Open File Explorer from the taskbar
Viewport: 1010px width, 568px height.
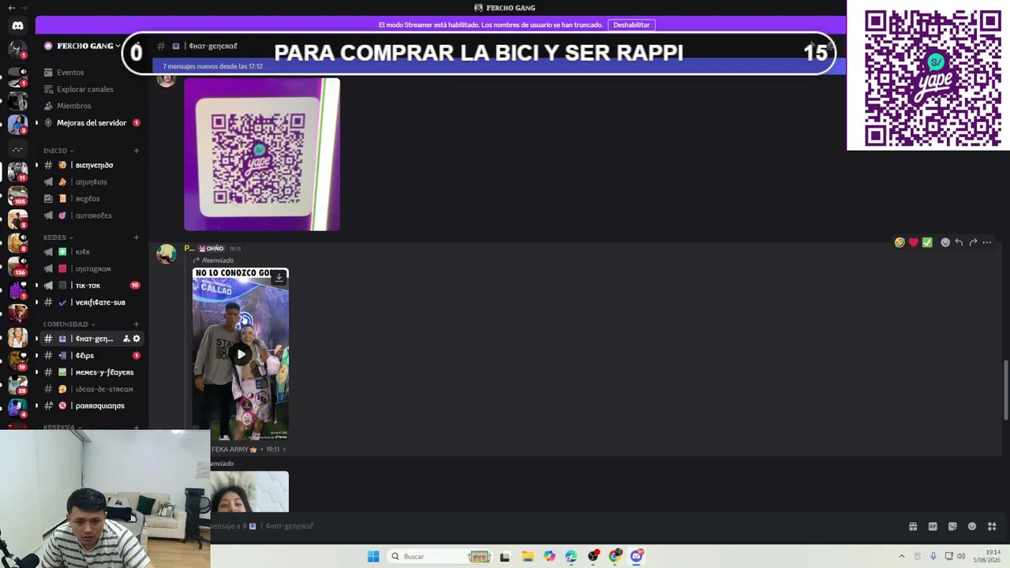click(527, 556)
